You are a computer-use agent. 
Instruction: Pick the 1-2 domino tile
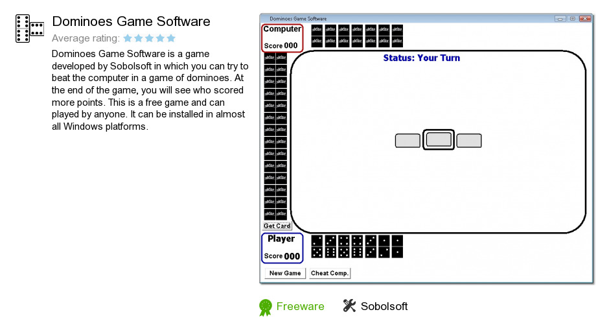[384, 246]
